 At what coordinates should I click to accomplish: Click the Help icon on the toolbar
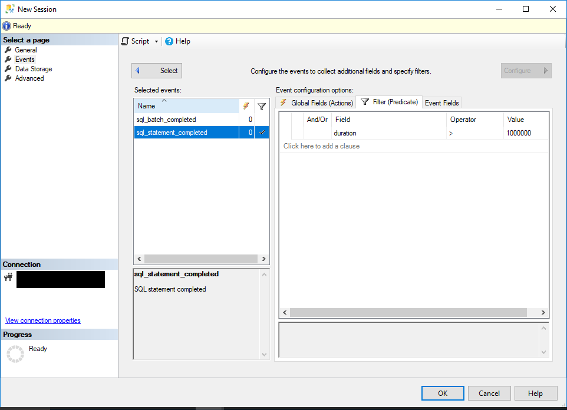coord(168,41)
